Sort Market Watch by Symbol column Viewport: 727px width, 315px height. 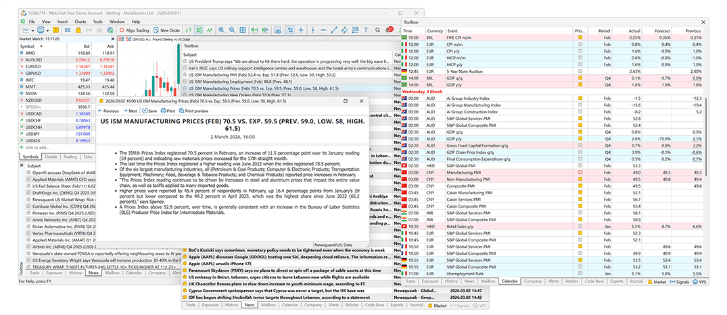pos(44,47)
